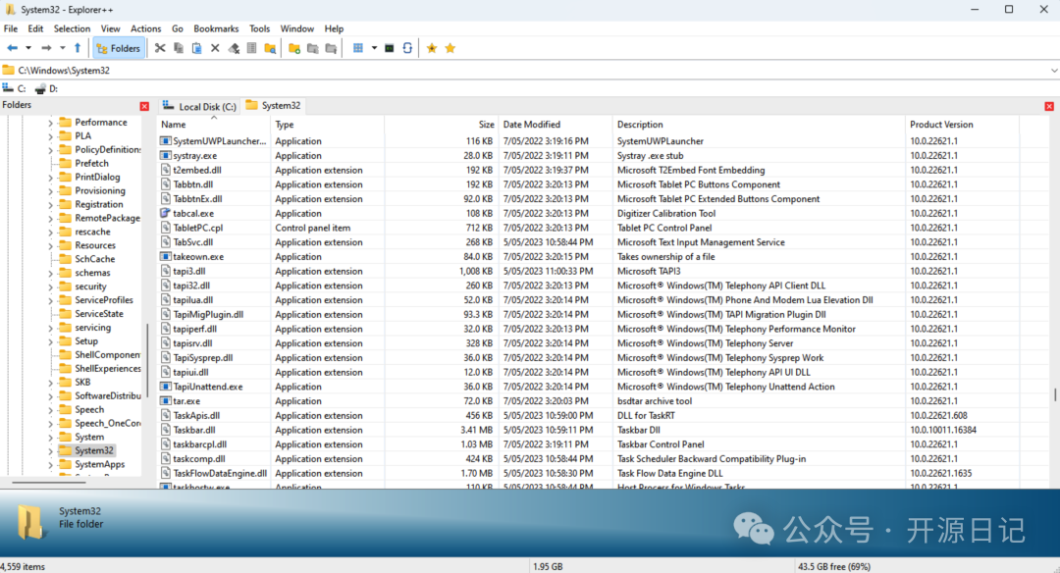This screenshot has height=573, width=1060.
Task: Select the tar.exe file icon
Action: click(x=165, y=400)
